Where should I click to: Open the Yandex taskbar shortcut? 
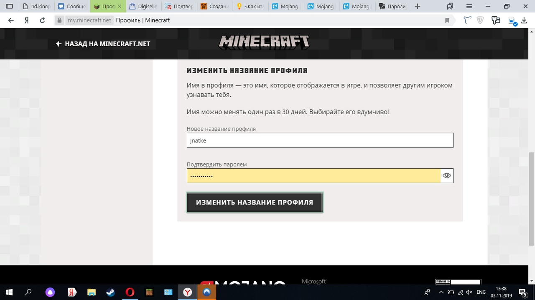[72, 292]
